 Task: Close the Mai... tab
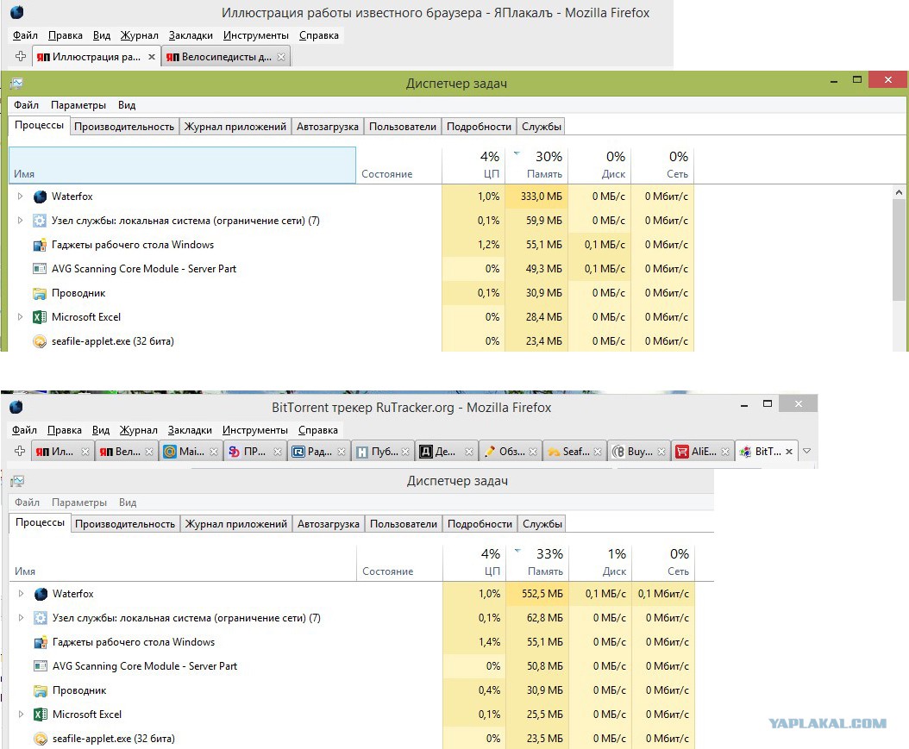coord(213,452)
